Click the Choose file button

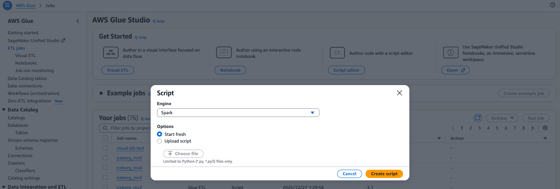183,154
